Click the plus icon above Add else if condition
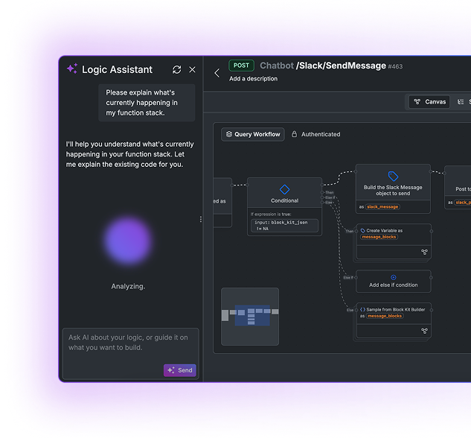The height and width of the screenshot is (438, 471). (x=394, y=277)
